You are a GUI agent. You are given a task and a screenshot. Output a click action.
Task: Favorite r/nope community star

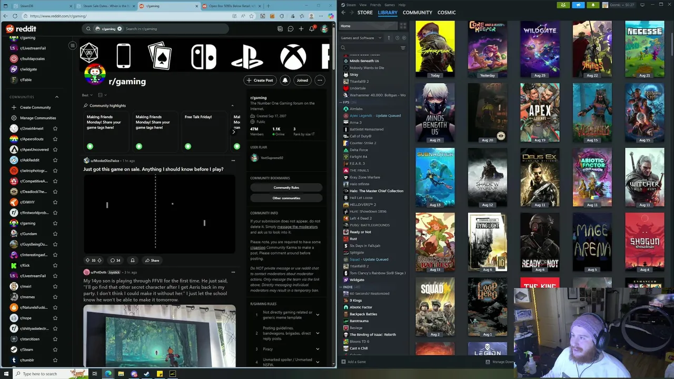tap(55, 318)
